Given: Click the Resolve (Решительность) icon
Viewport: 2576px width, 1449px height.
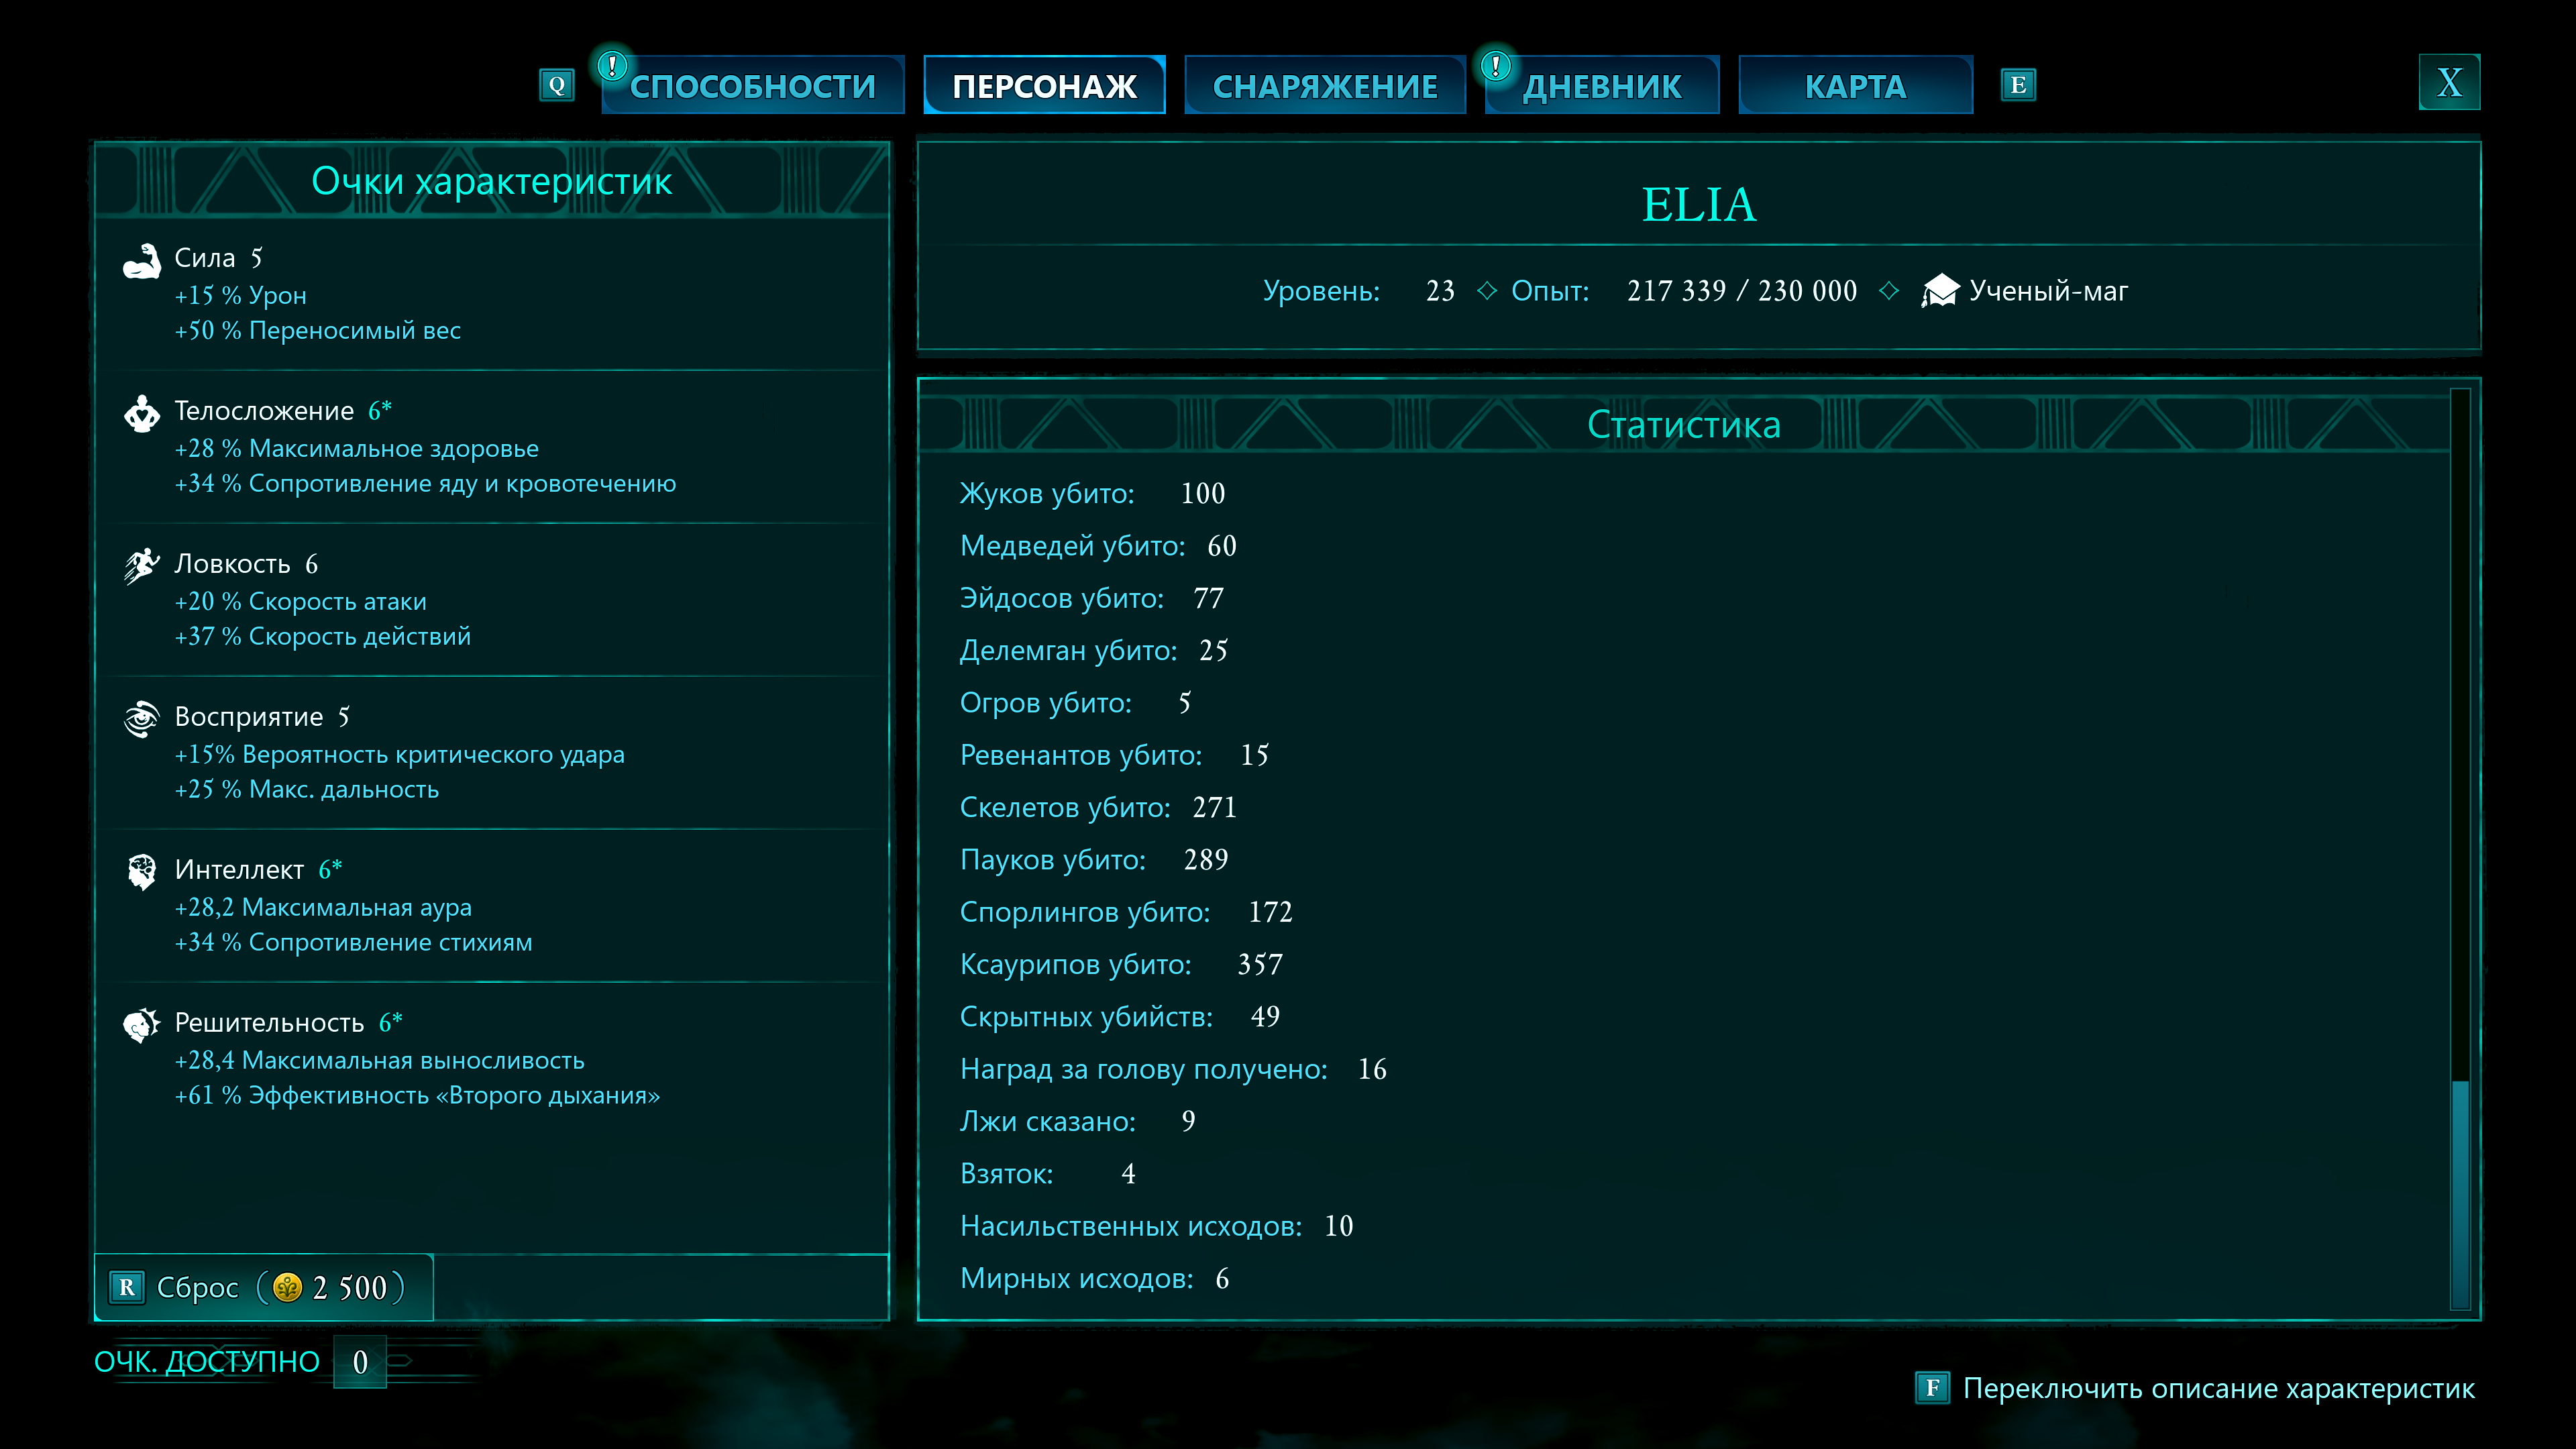Looking at the screenshot, I should [x=141, y=1025].
